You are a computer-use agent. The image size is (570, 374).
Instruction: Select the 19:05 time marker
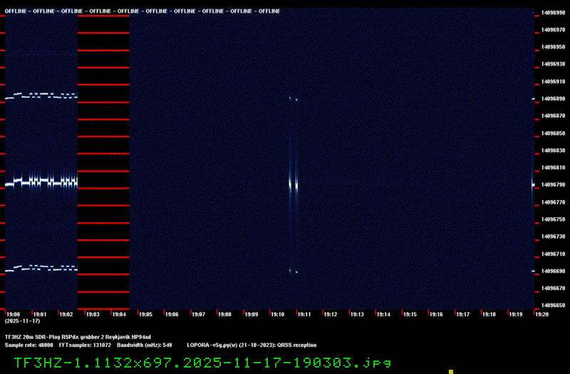coord(145,314)
